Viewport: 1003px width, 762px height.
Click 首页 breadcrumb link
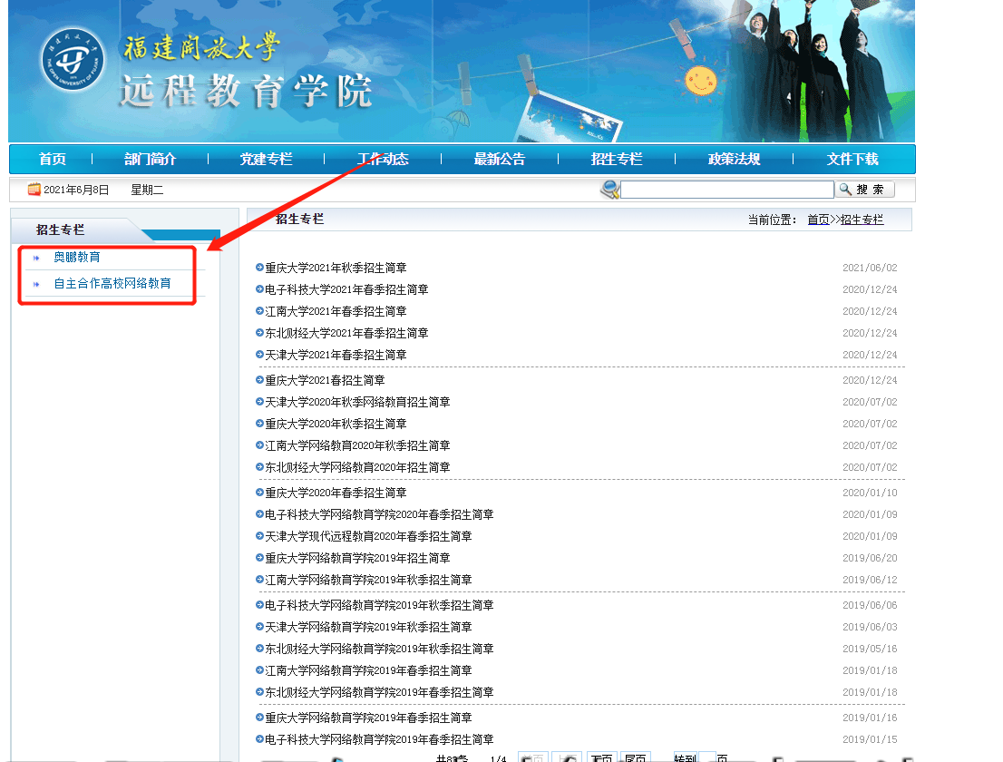click(818, 220)
